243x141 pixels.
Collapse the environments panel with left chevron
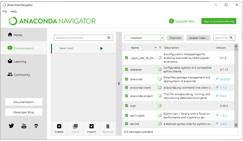click(119, 84)
